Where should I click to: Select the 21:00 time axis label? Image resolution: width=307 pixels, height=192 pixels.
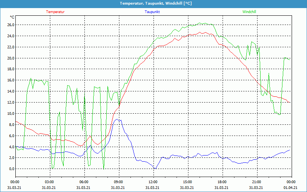(x=257, y=182)
